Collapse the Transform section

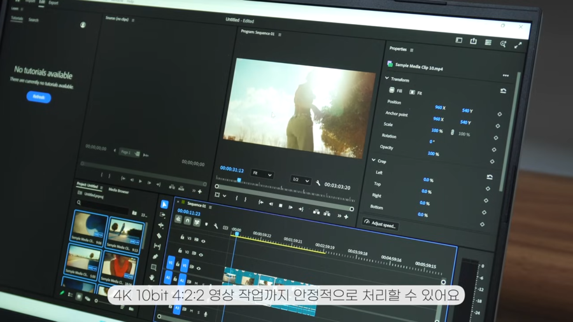click(x=387, y=78)
